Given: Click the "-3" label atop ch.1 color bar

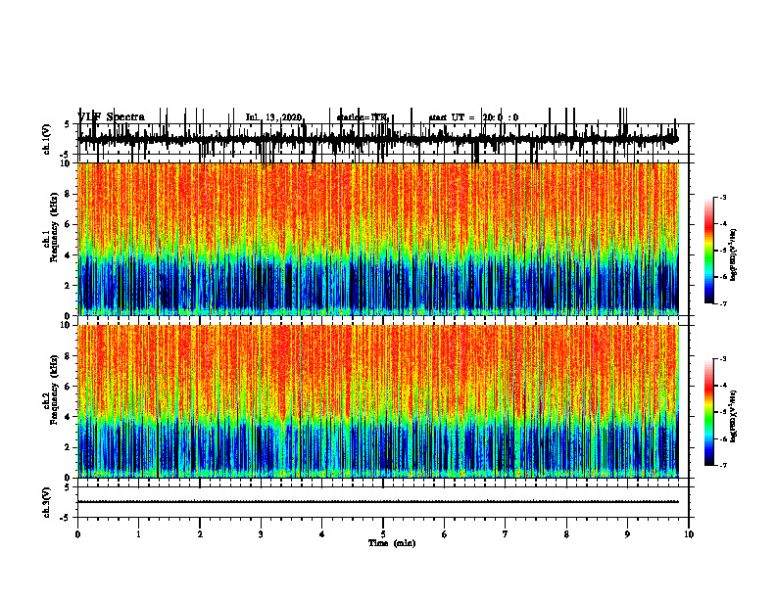Looking at the screenshot, I should click(722, 197).
